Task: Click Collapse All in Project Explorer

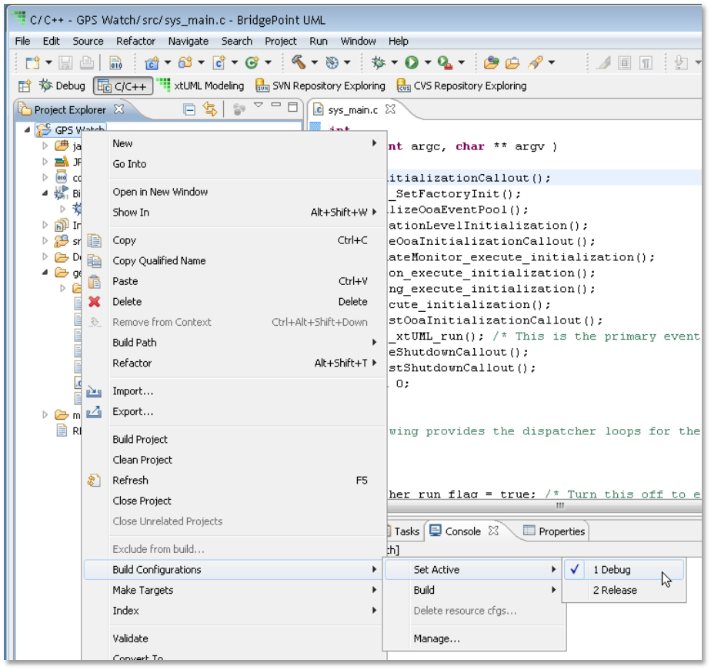Action: [189, 109]
